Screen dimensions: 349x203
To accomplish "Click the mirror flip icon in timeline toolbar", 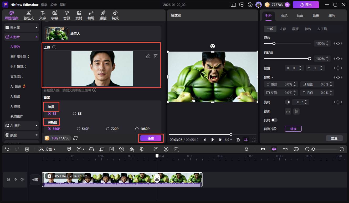I will 132,149.
